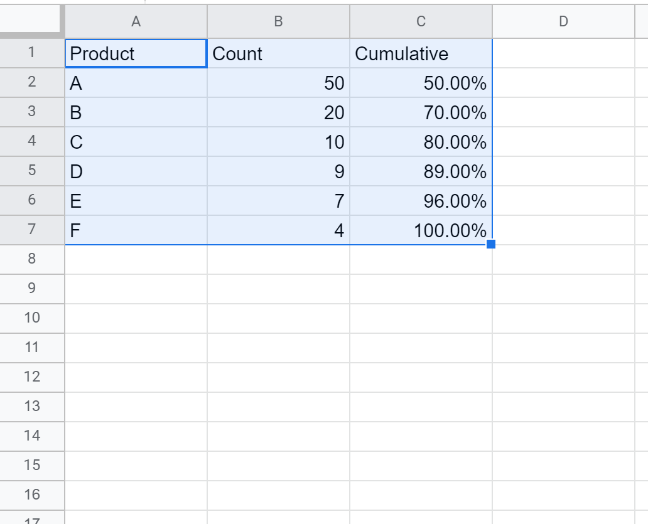
Task: Select row 4 via its row header
Action: tap(31, 142)
